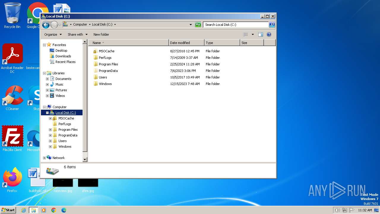The width and height of the screenshot is (380, 214).
Task: Sort by the Size column header
Action: (252, 43)
